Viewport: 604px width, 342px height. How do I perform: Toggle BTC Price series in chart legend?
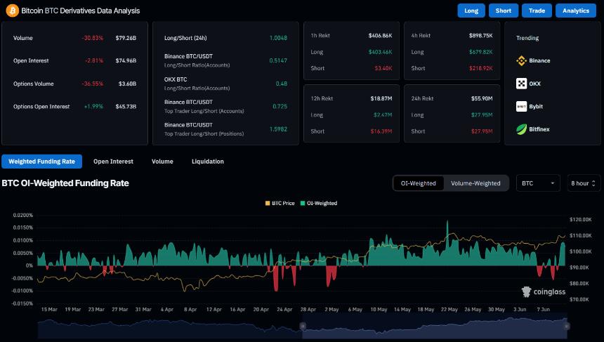click(x=281, y=203)
